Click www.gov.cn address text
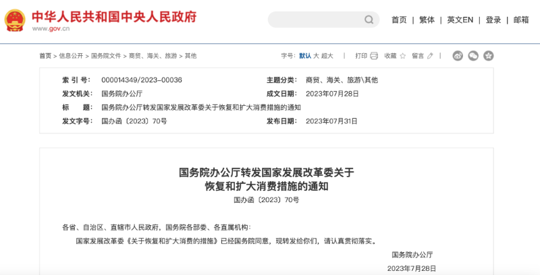540x275 pixels. coord(51,28)
